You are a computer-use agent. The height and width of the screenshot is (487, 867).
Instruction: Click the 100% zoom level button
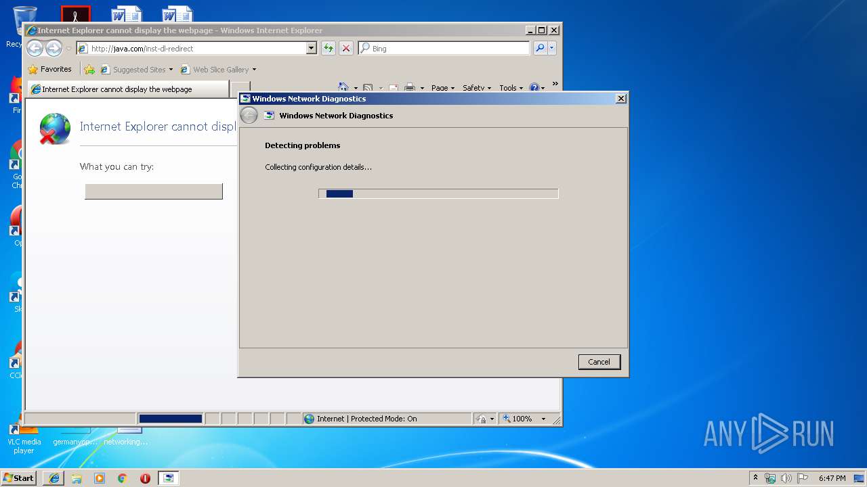point(518,419)
